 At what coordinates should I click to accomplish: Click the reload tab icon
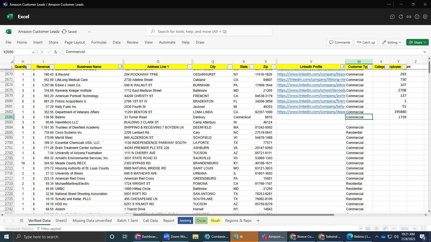[x=401, y=17]
